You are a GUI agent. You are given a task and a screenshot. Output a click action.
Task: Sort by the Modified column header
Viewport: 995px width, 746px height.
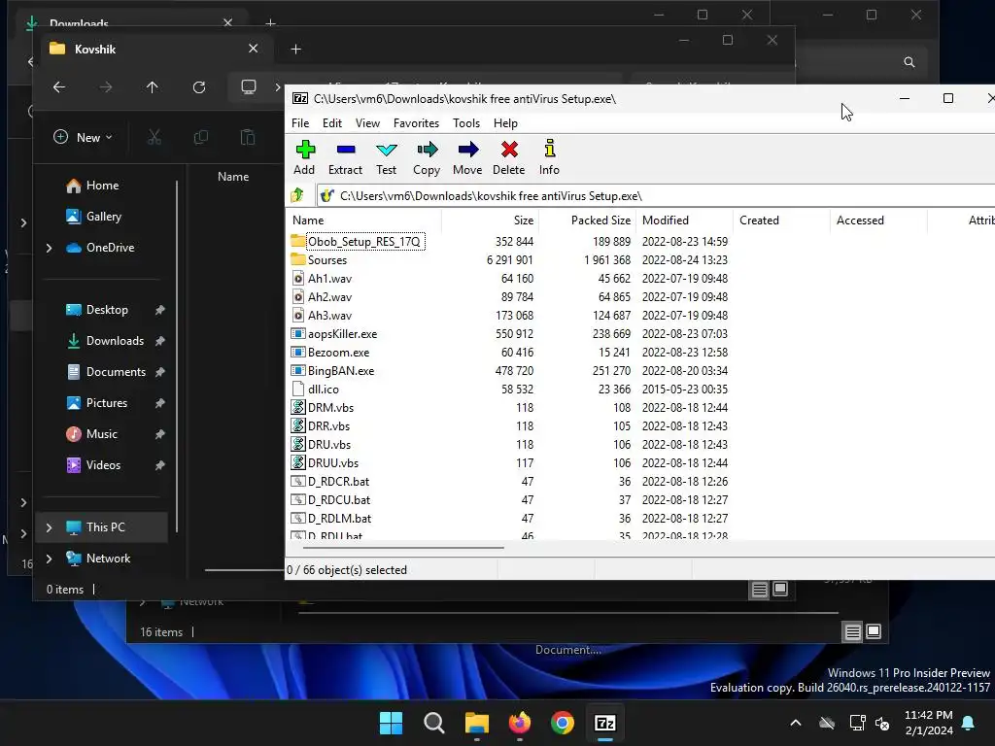pyautogui.click(x=685, y=220)
